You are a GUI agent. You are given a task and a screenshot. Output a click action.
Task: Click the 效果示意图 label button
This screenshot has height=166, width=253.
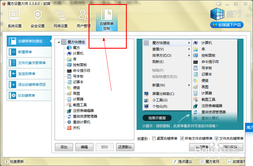[x=157, y=118]
